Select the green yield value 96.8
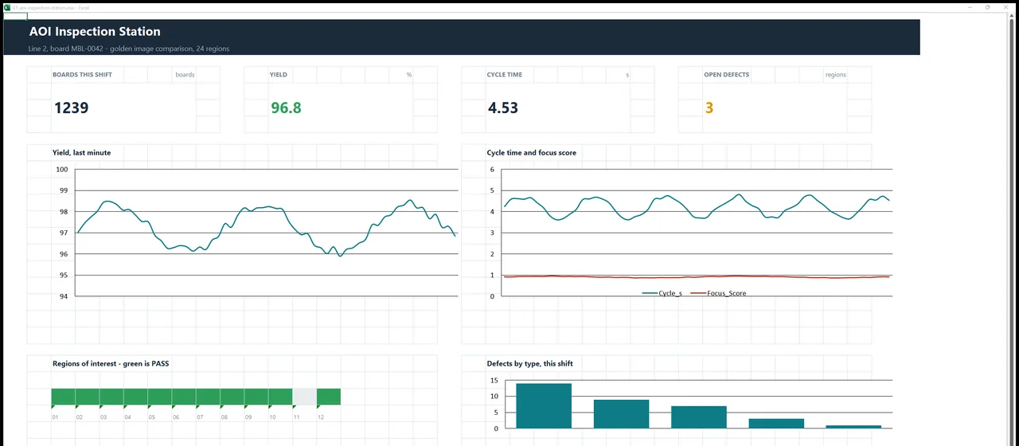Screen dimensions: 1019x446 (286, 108)
